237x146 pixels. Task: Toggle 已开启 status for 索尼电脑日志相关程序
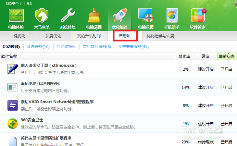pyautogui.click(x=226, y=87)
